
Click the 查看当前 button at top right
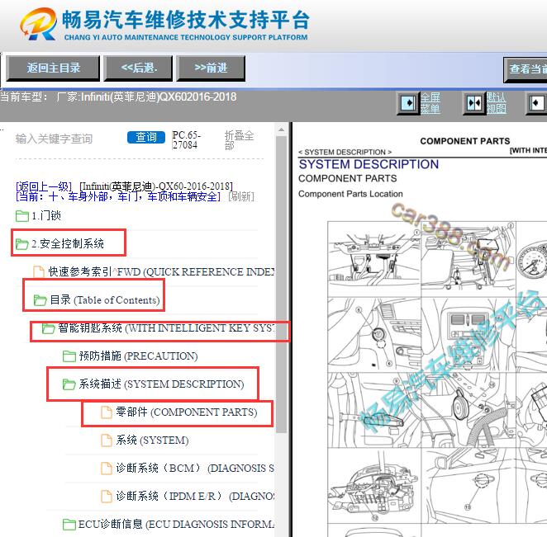pos(525,69)
